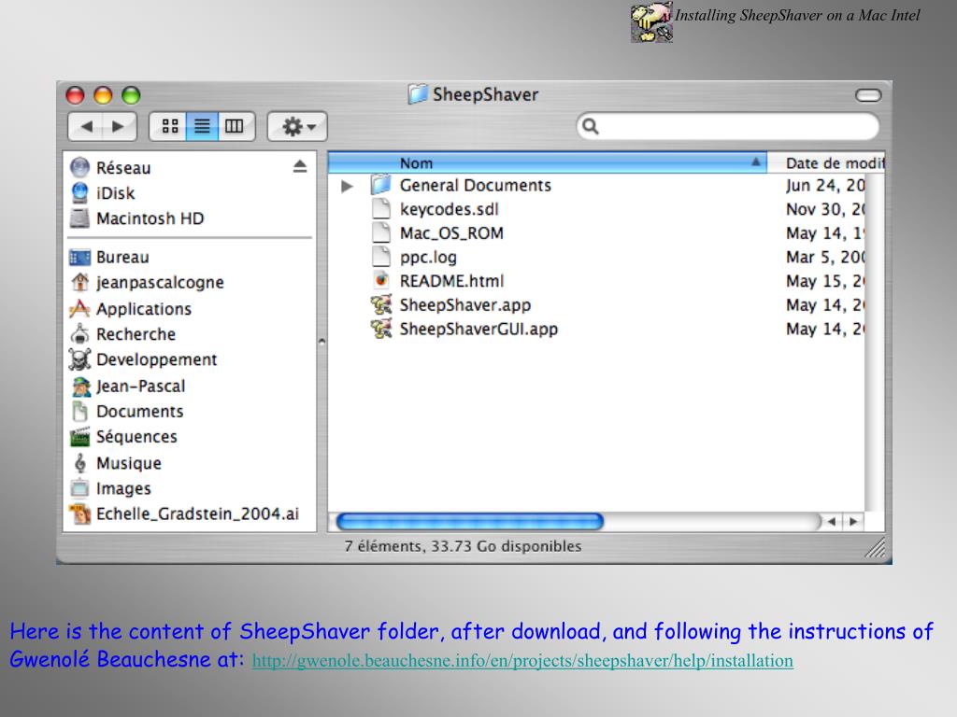Image resolution: width=957 pixels, height=717 pixels.
Task: Open Recherche icon in sidebar
Action: coord(79,334)
